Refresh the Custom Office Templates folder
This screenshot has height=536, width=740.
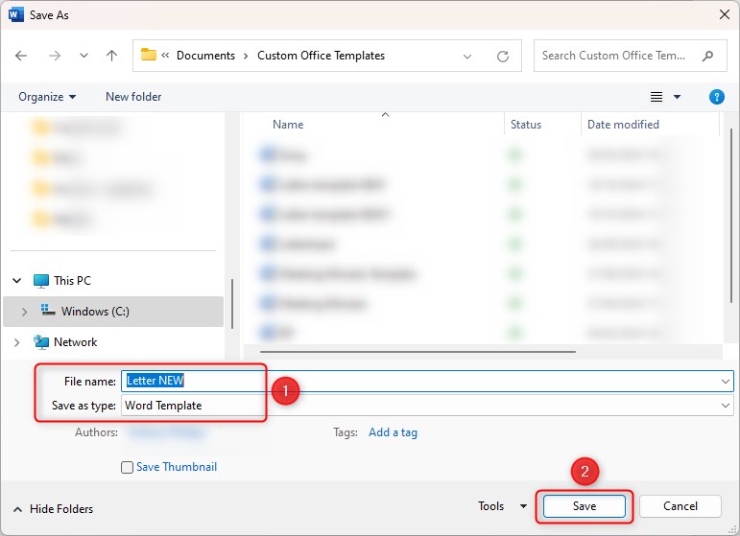(x=503, y=57)
